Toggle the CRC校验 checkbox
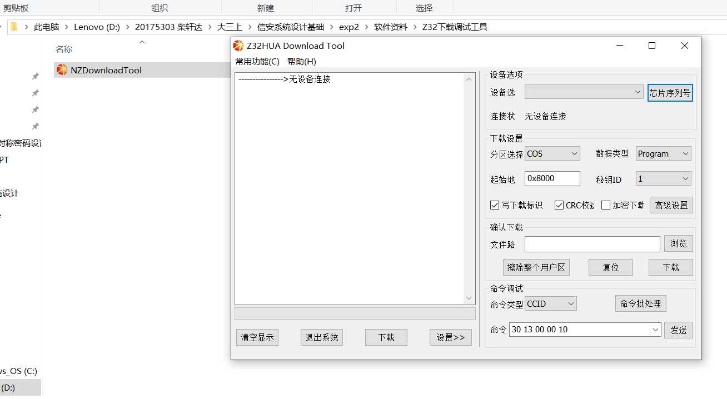Image resolution: width=727 pixels, height=399 pixels. [559, 205]
